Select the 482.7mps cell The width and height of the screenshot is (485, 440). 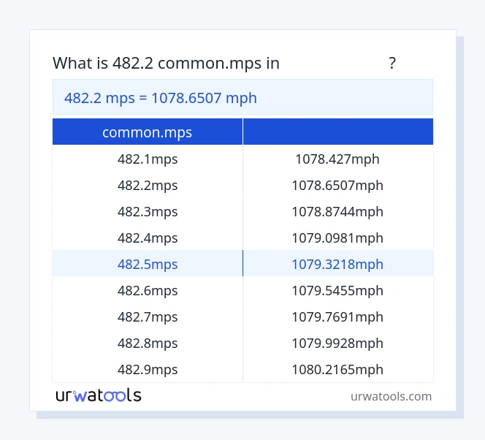pyautogui.click(x=148, y=316)
